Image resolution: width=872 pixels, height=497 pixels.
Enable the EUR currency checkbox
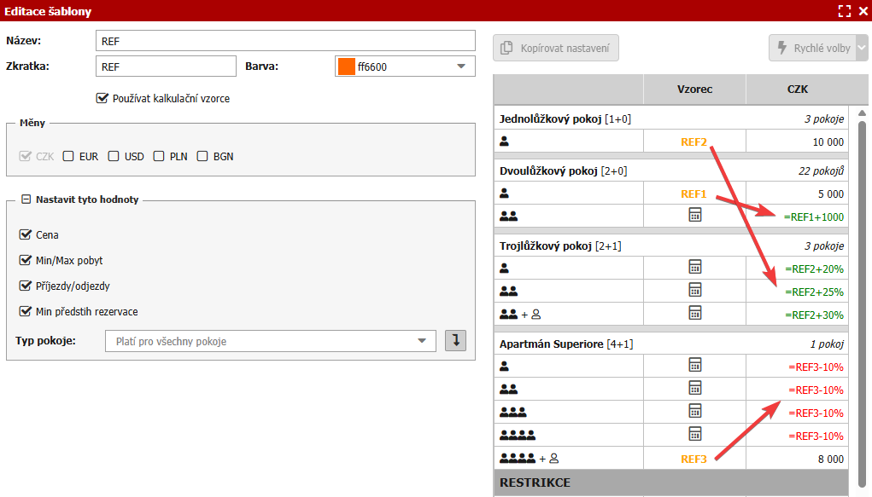pos(68,156)
